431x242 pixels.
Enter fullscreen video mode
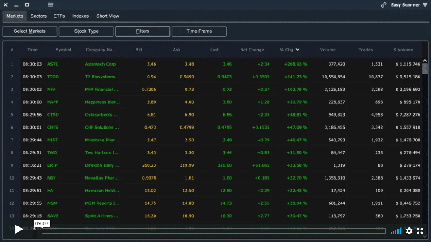tap(420, 231)
